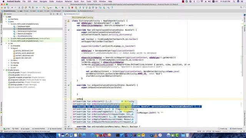Open the app run configuration dropdown
Image resolution: width=246 pixels, height=138 pixels.
click(x=50, y=8)
